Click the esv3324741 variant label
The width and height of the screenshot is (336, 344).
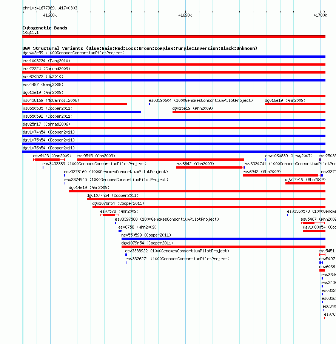tap(290, 164)
